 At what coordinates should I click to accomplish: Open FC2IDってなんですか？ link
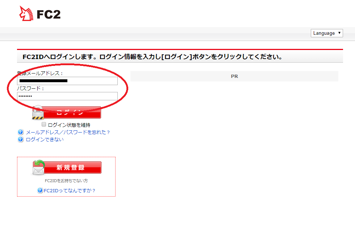(x=70, y=190)
